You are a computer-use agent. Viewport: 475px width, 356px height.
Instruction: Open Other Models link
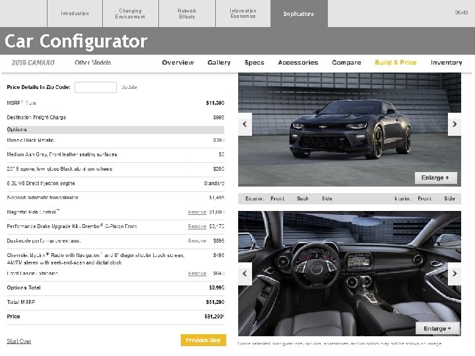(x=93, y=63)
